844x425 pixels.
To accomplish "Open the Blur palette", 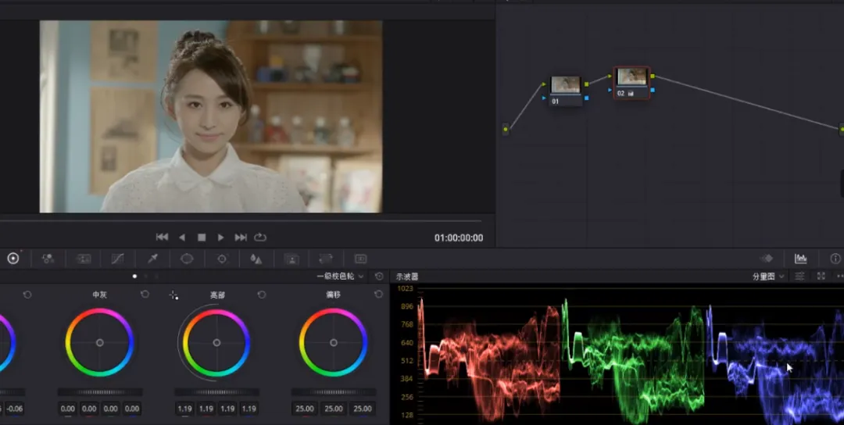I will pos(256,259).
